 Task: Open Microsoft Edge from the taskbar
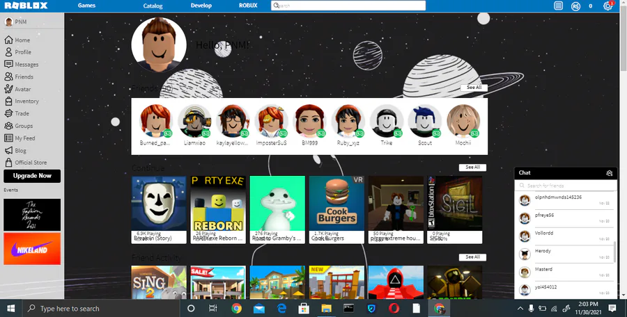[281, 308]
